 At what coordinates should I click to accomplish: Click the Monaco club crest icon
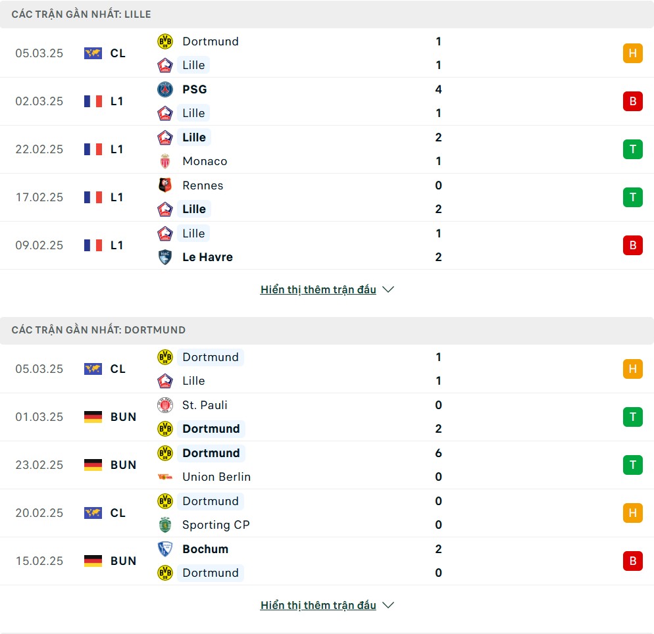(164, 161)
